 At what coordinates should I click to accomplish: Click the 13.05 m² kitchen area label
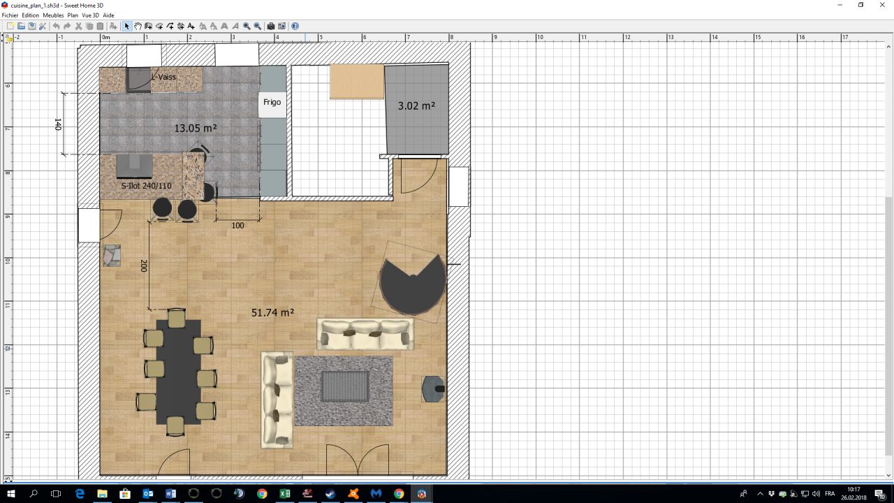[x=195, y=128]
